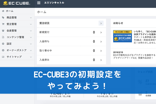The height and width of the screenshot is (104, 156).
Task: Expand the 受注管理 chevron
Action: click(x=31, y=24)
